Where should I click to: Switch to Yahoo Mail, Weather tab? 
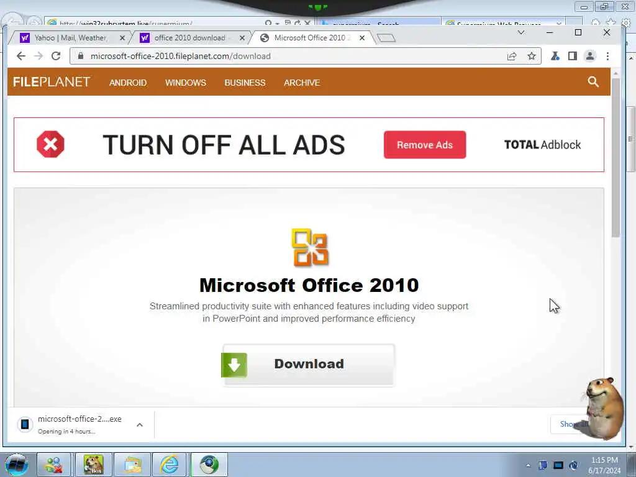(x=70, y=38)
